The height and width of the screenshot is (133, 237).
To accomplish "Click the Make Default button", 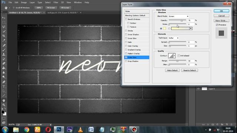I will (172, 71).
